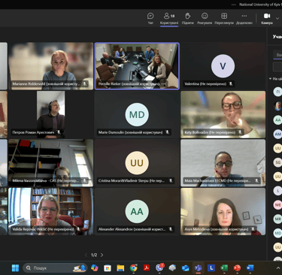Toggle the participants panel button
The width and height of the screenshot is (282, 275).
click(x=169, y=18)
